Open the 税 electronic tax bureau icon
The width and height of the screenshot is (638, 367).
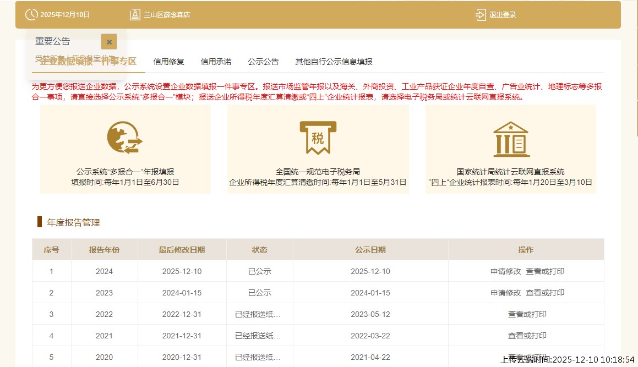click(318, 138)
